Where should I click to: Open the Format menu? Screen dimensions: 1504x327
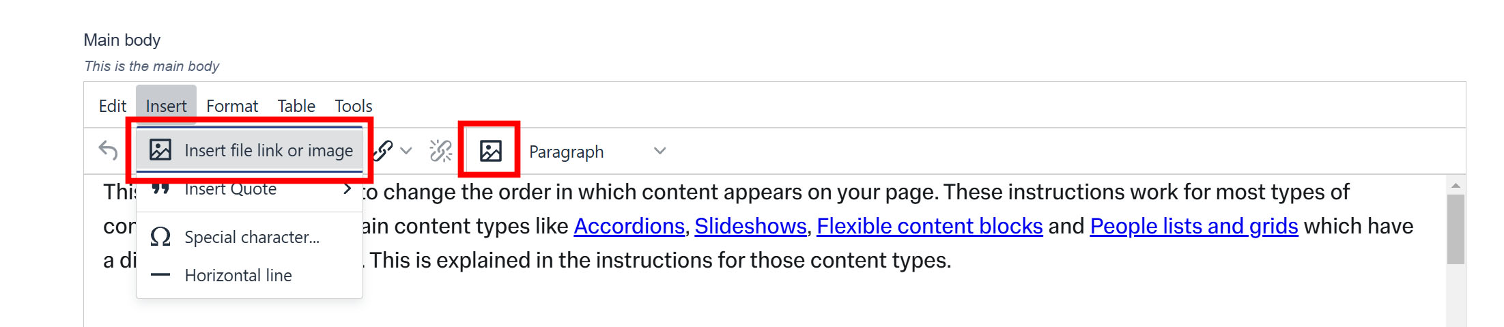pos(232,106)
